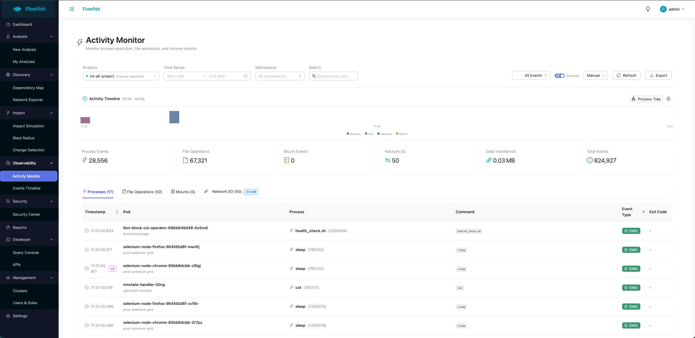Open the Analysis int-all-project dropdown

point(121,76)
